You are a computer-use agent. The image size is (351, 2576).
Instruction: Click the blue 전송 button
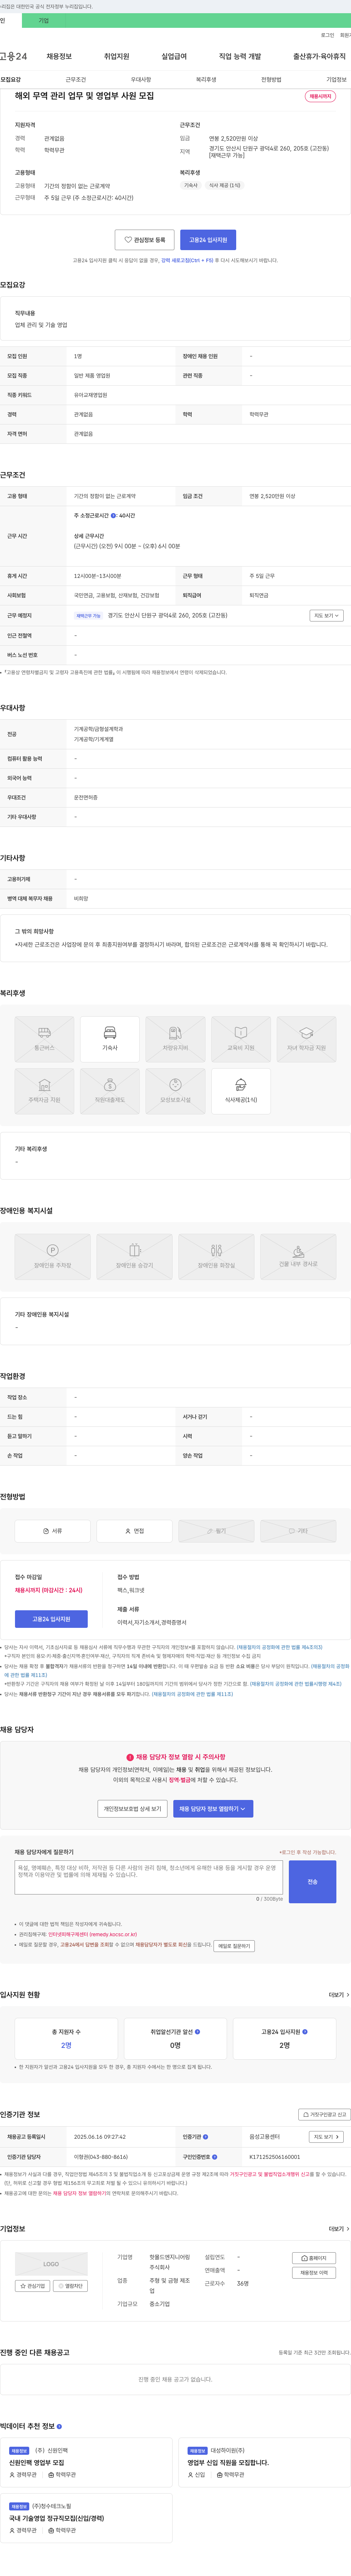click(x=312, y=1882)
